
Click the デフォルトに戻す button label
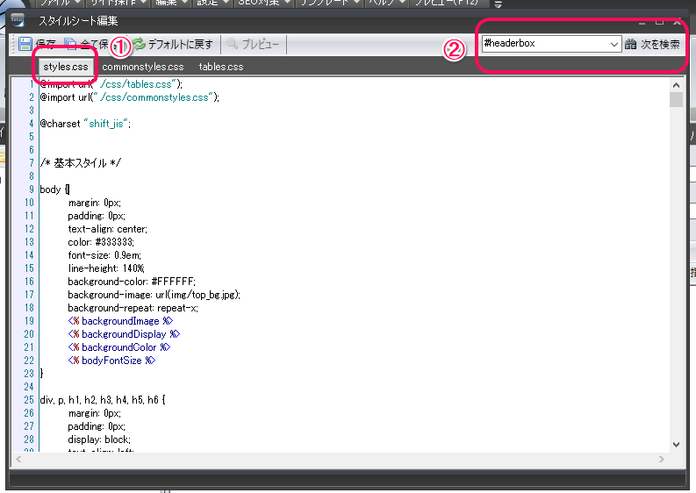pos(180,44)
